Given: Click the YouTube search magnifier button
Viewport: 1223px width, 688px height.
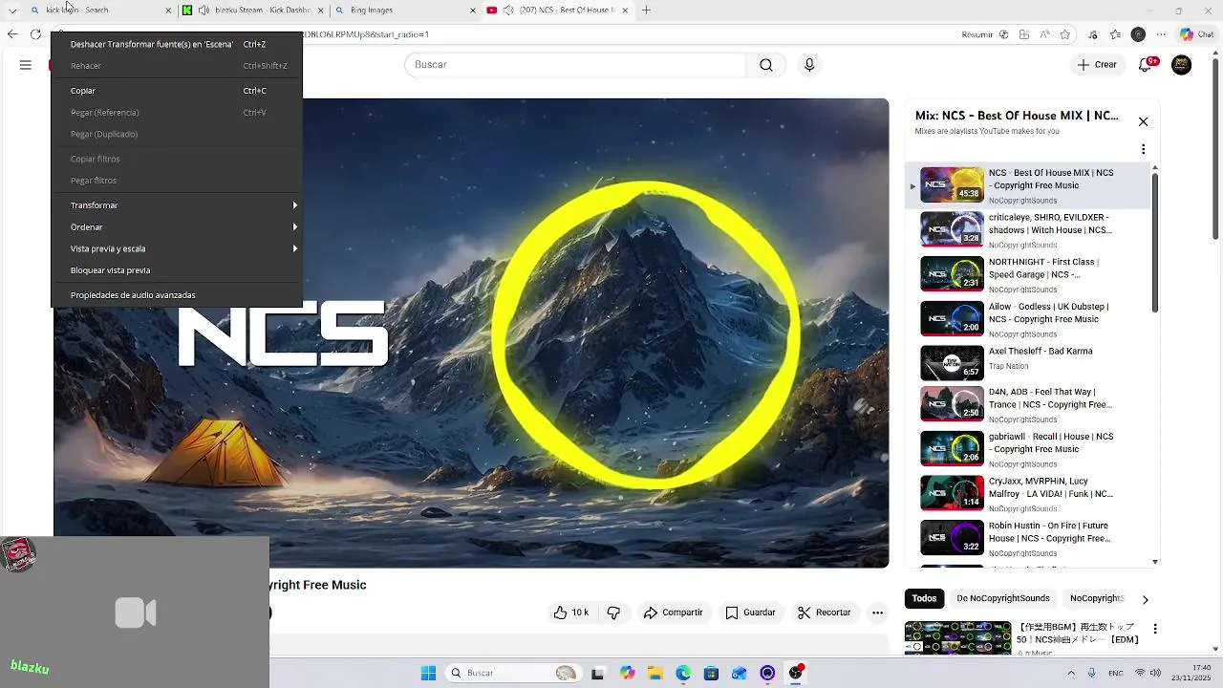Looking at the screenshot, I should click(766, 65).
